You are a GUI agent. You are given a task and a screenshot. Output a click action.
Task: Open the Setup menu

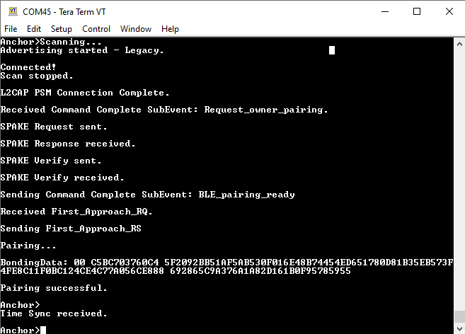coord(62,29)
